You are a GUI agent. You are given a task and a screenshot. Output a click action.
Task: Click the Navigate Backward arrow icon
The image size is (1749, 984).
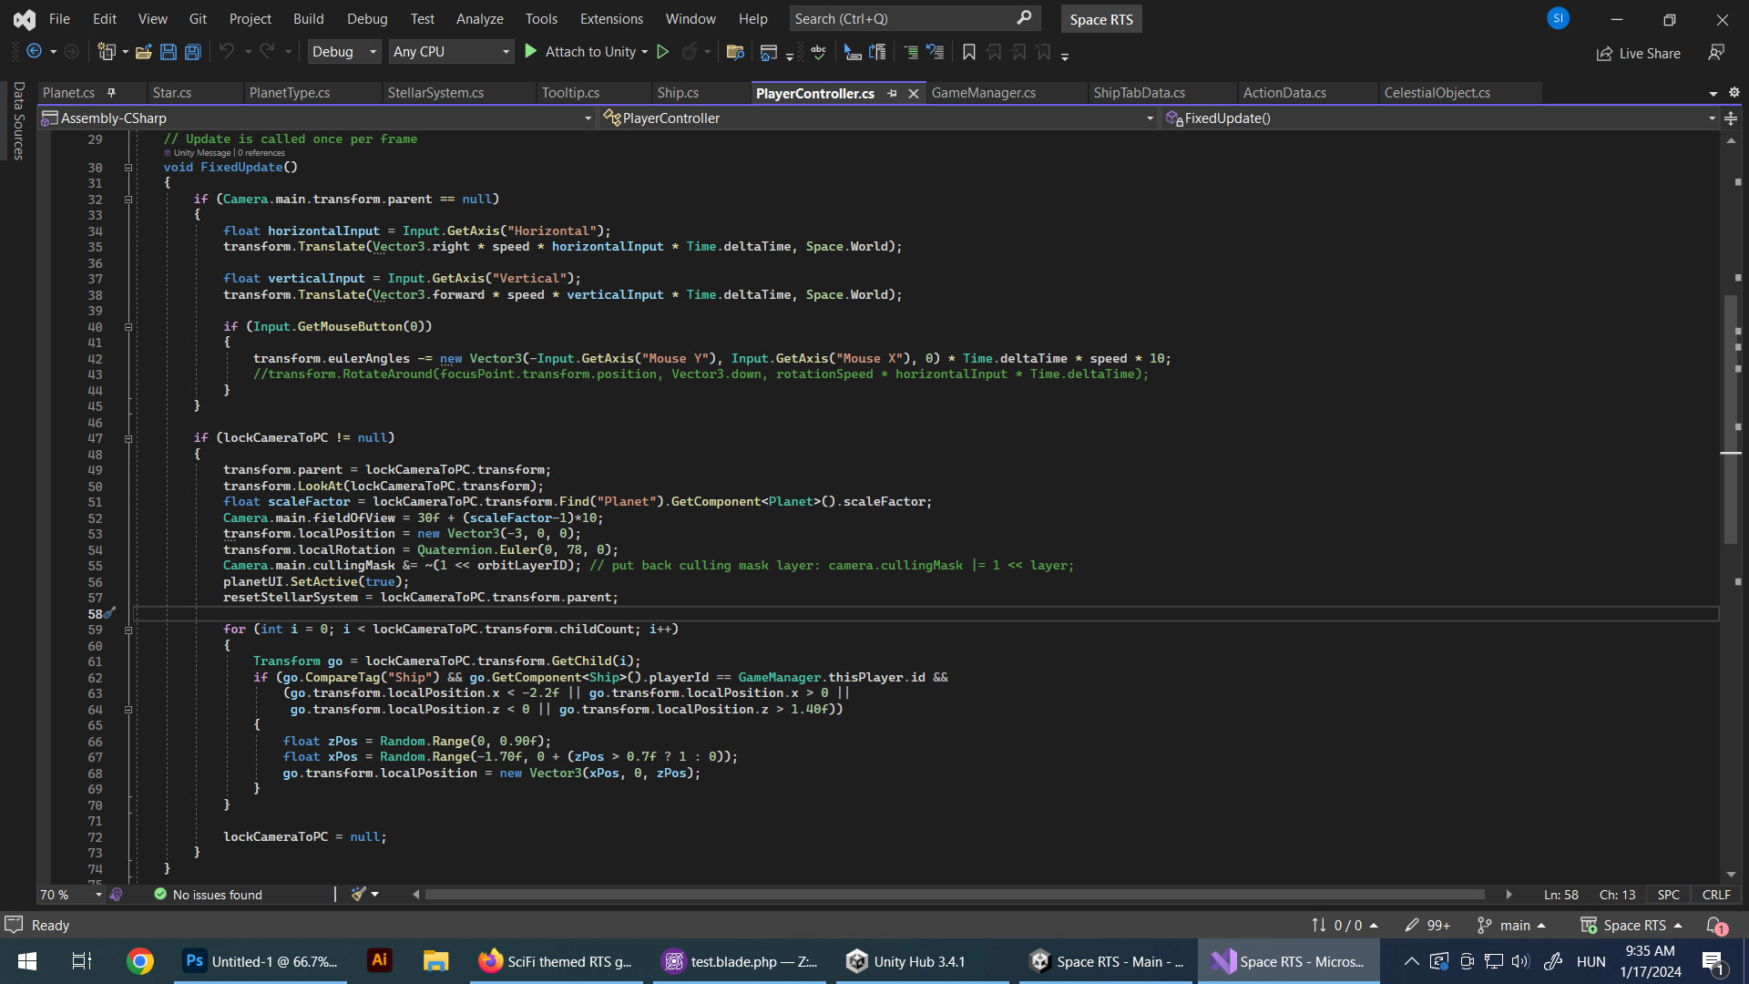(x=35, y=52)
